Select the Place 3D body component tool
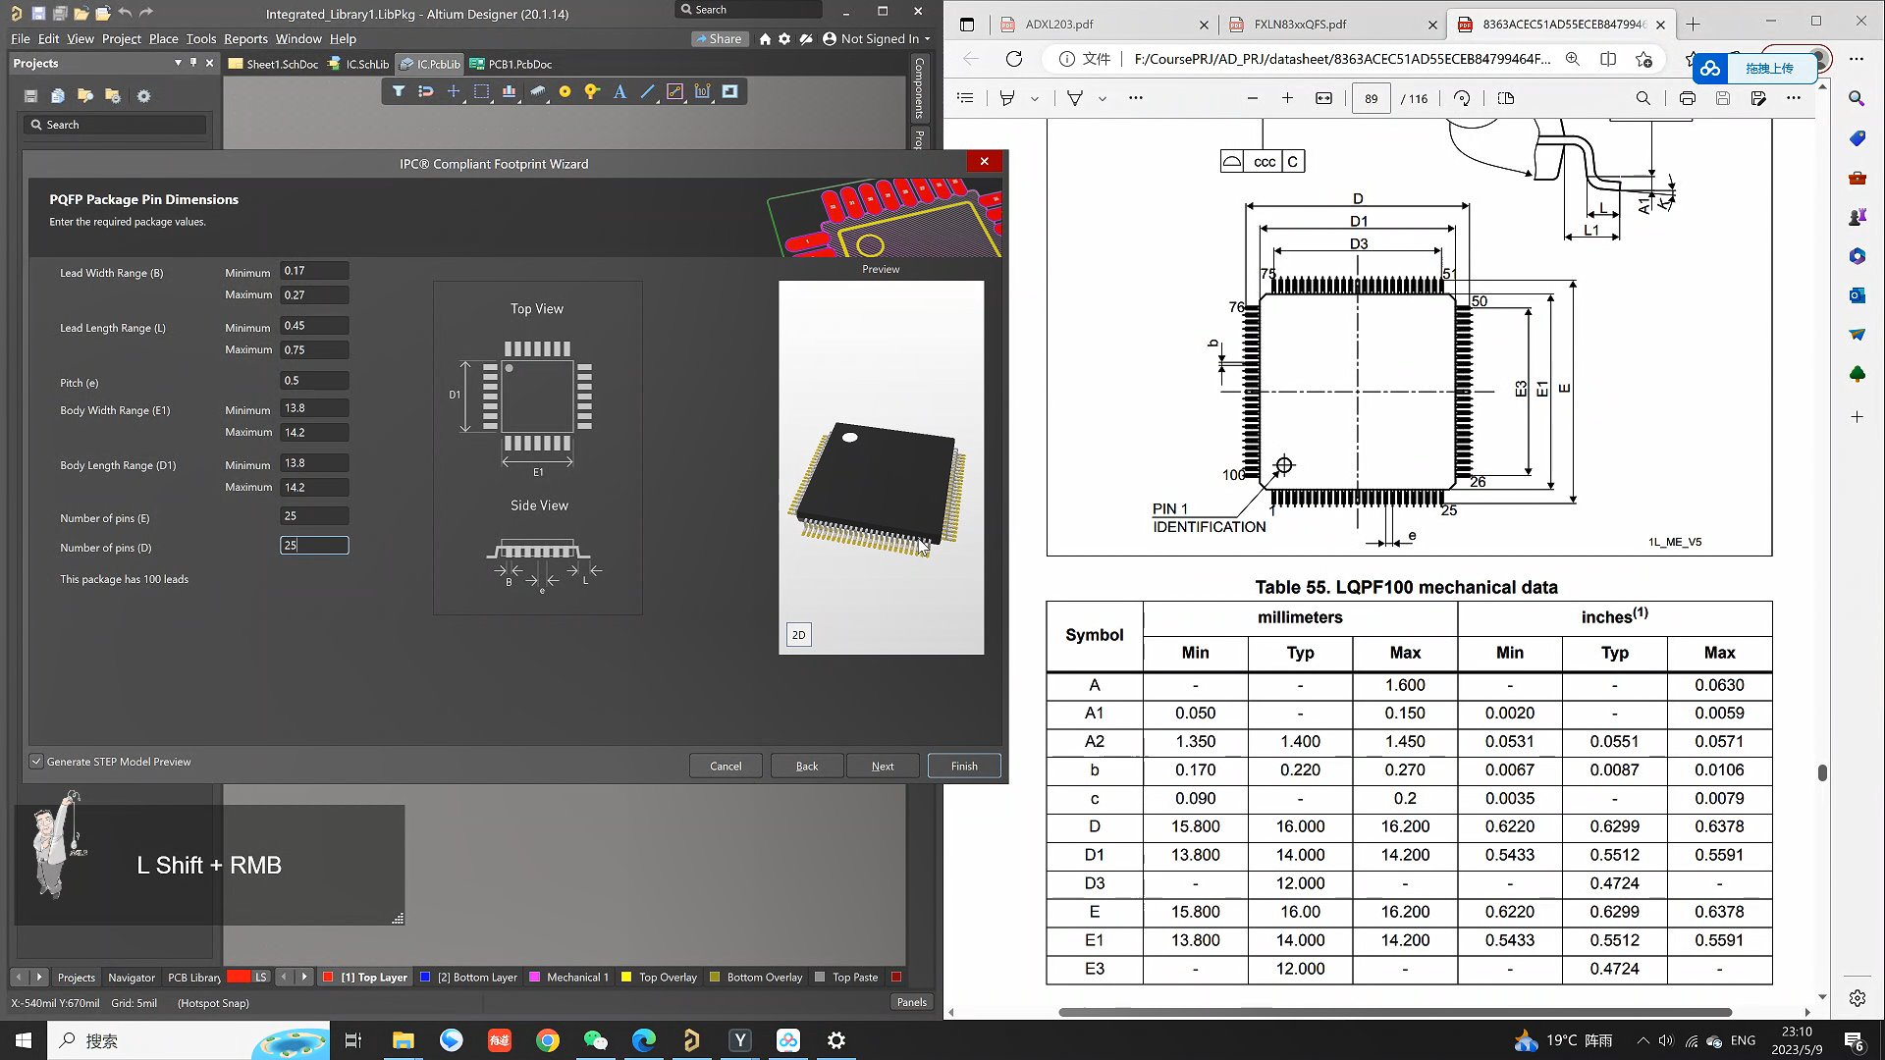This screenshot has height=1060, width=1885. click(537, 91)
